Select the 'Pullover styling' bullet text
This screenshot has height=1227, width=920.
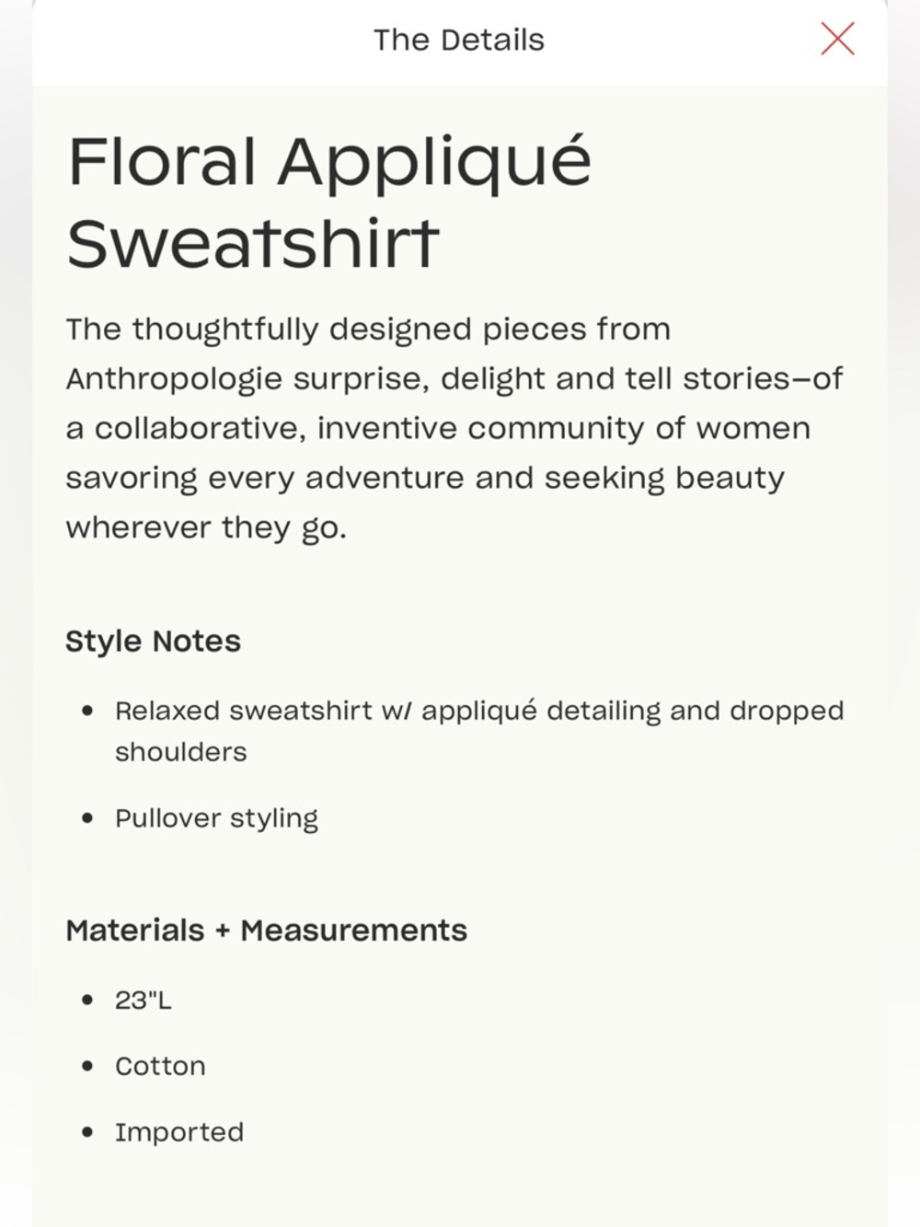(216, 818)
